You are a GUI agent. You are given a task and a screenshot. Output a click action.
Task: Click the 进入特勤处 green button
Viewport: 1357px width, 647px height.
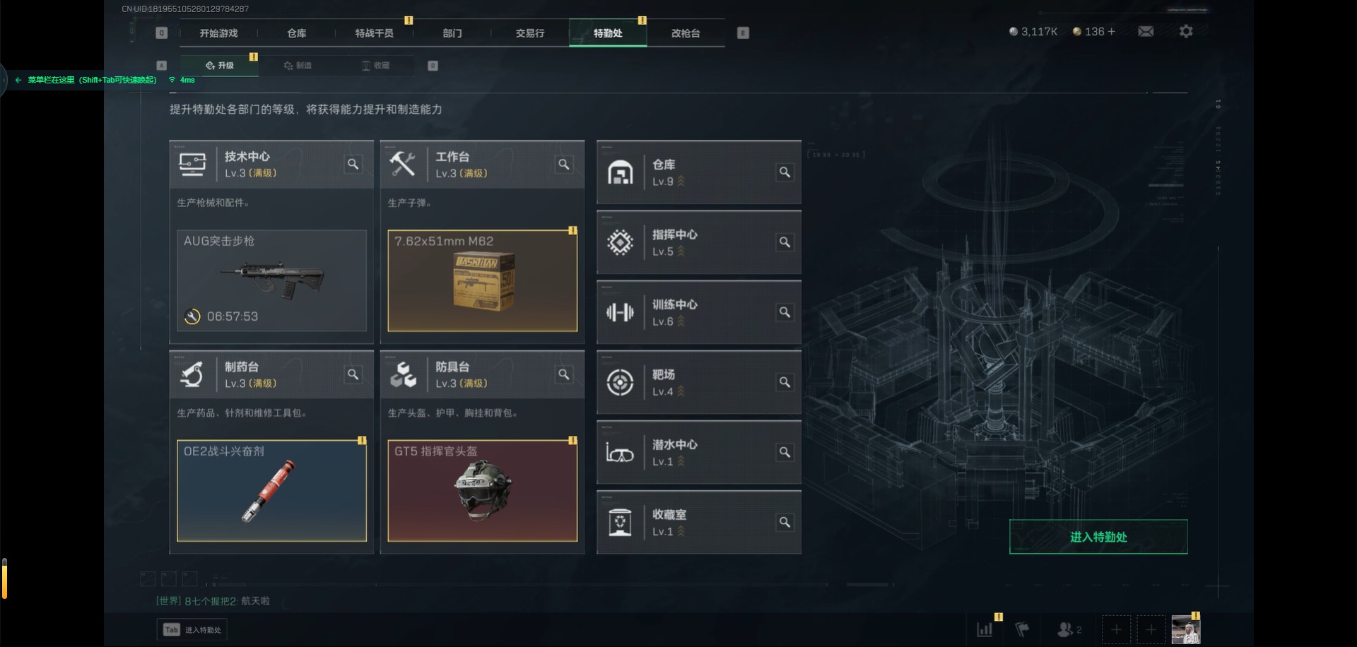coord(1098,537)
